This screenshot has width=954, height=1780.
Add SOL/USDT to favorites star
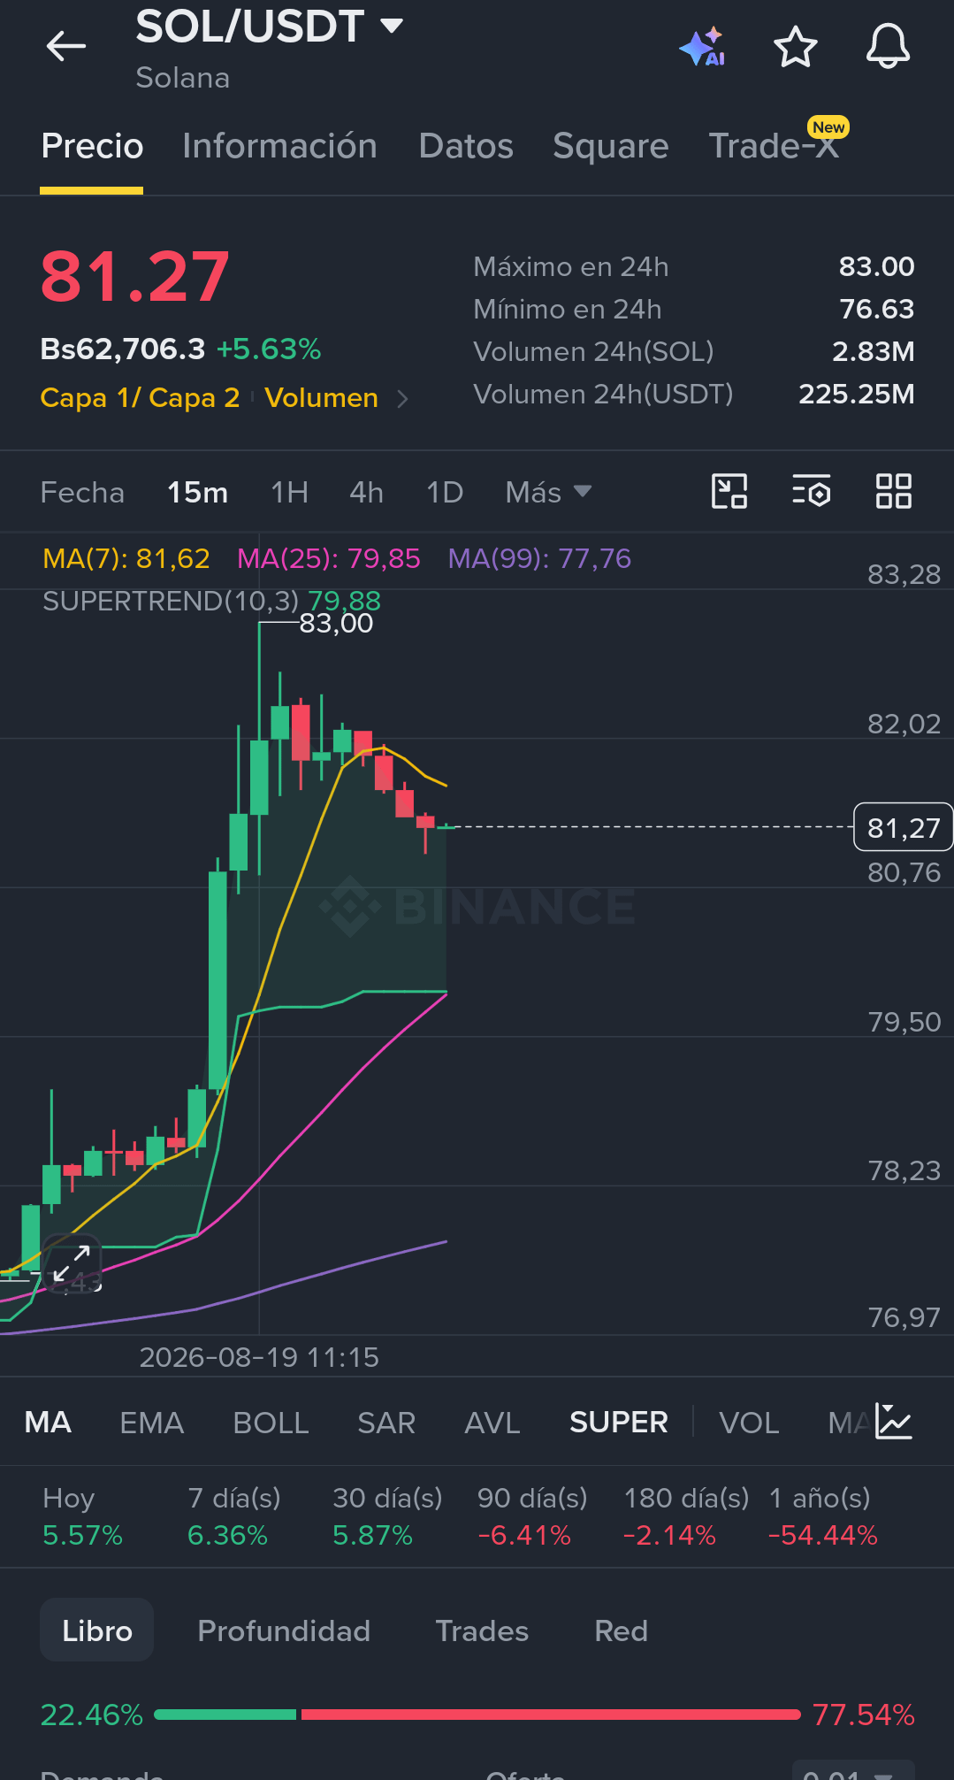[x=795, y=47]
